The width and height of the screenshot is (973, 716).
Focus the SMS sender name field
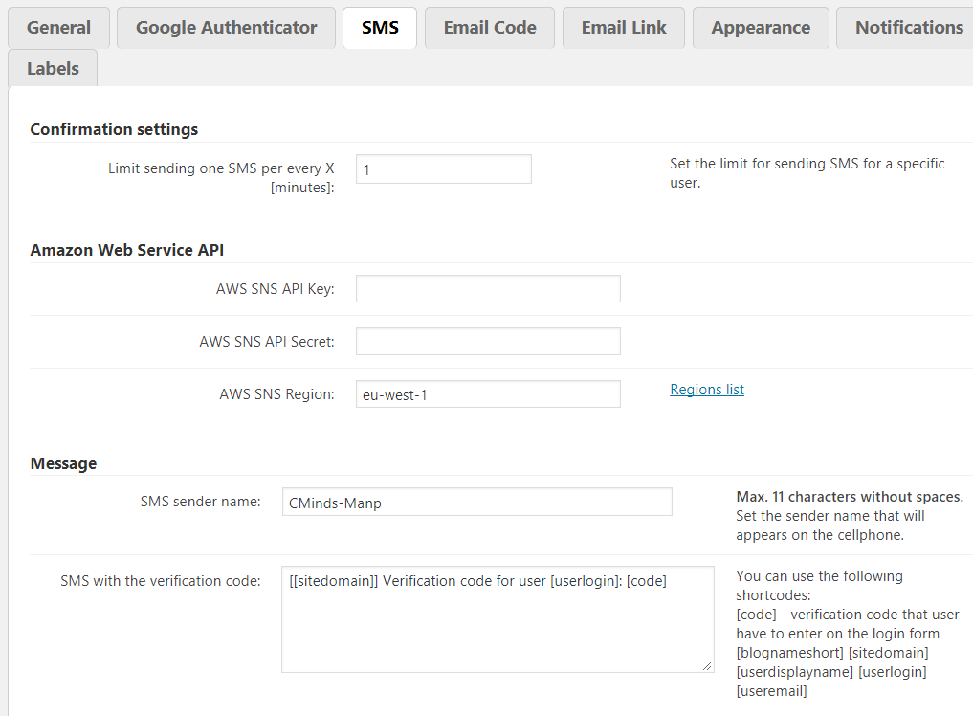pos(476,503)
